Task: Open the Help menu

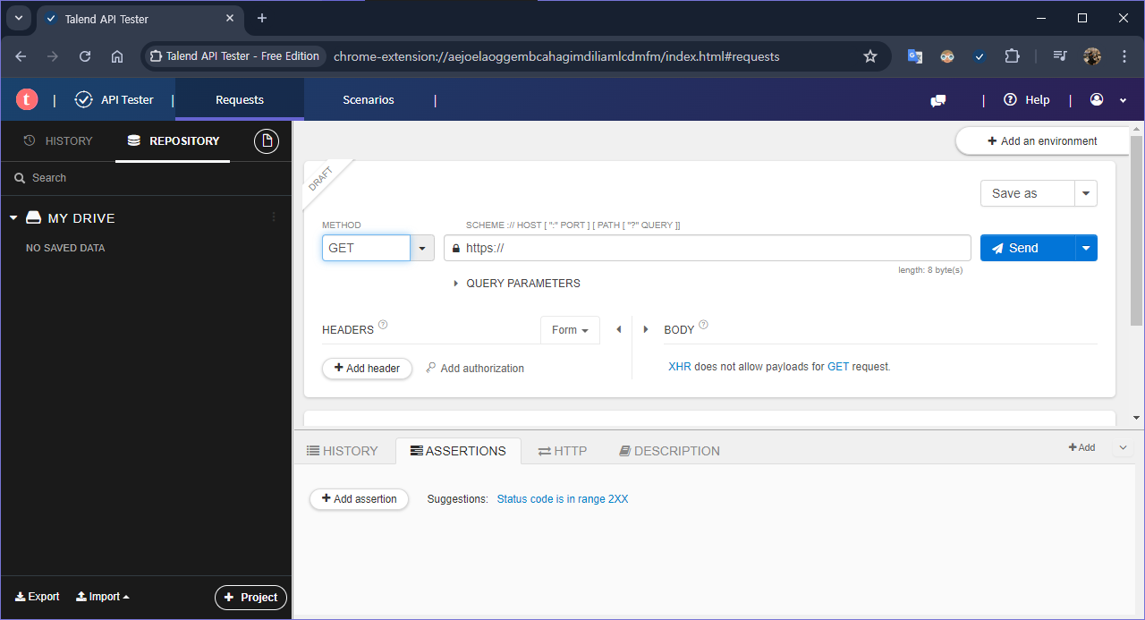Action: pos(1027,100)
